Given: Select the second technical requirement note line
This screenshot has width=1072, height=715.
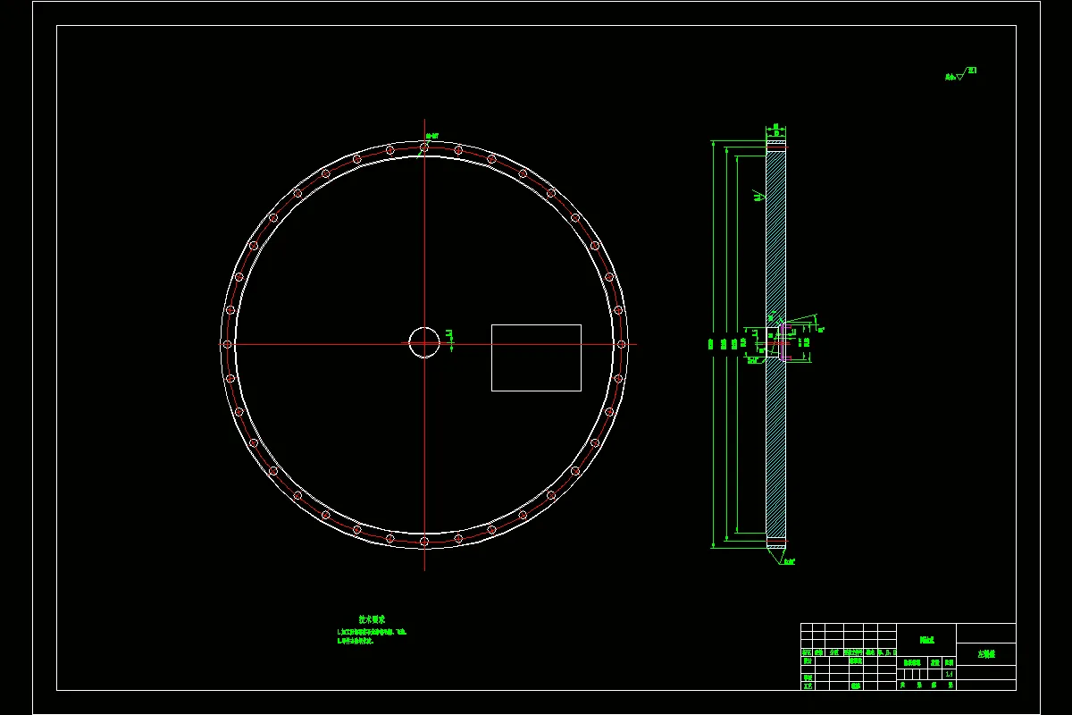Looking at the screenshot, I should tap(355, 641).
